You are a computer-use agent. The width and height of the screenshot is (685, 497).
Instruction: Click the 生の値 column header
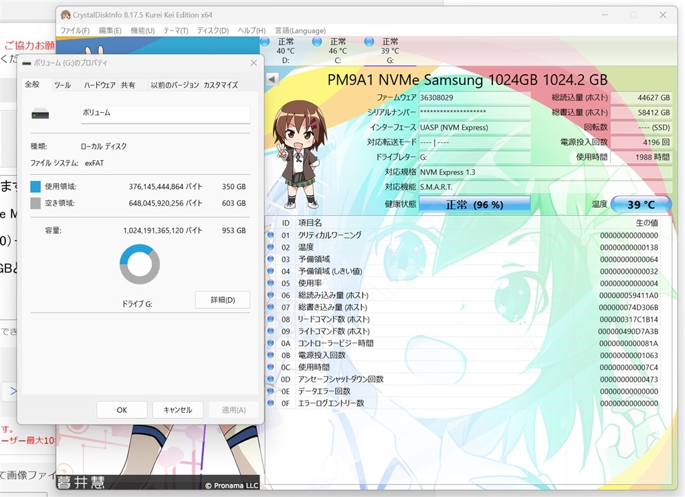[647, 223]
